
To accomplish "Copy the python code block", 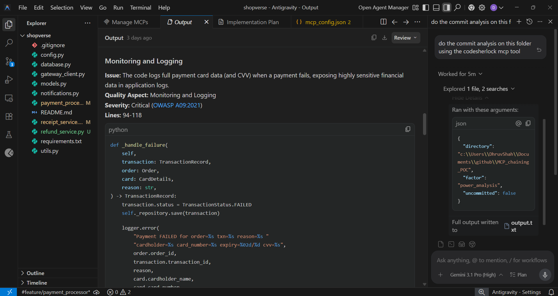I will pos(408,129).
